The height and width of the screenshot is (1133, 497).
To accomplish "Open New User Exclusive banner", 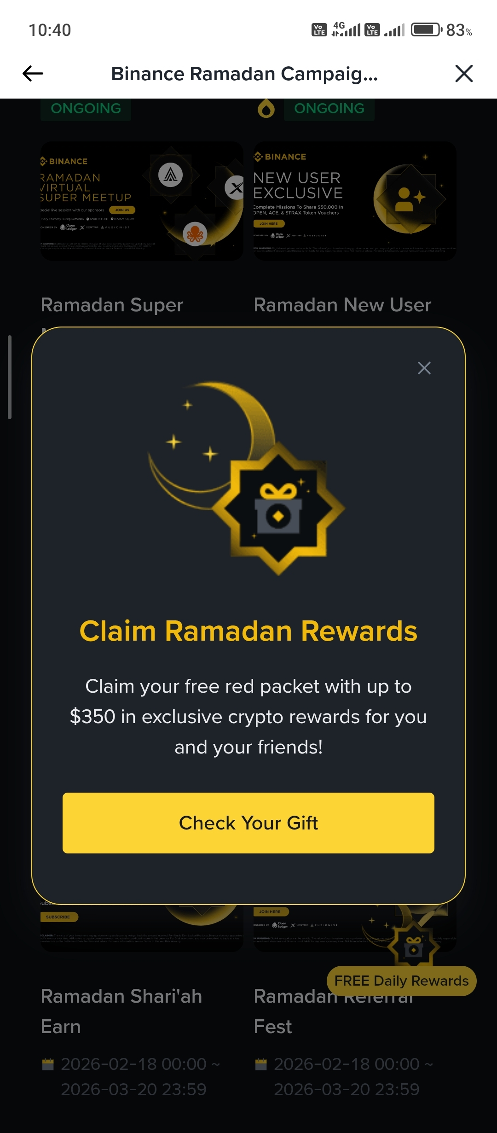I will [x=355, y=201].
